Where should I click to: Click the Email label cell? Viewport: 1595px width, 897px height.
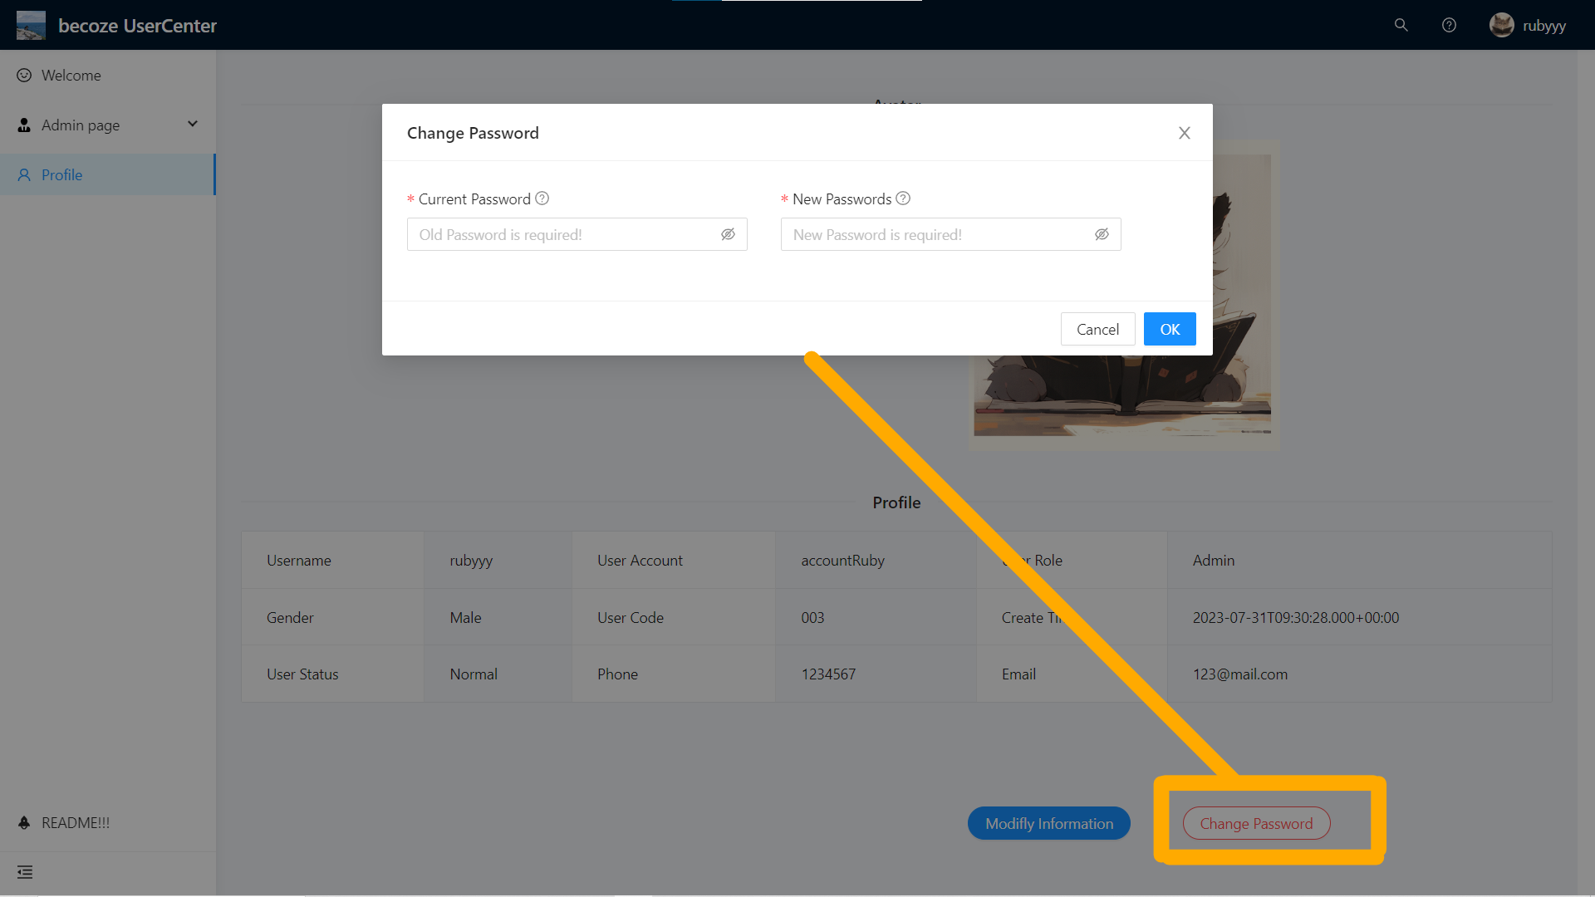(1072, 674)
